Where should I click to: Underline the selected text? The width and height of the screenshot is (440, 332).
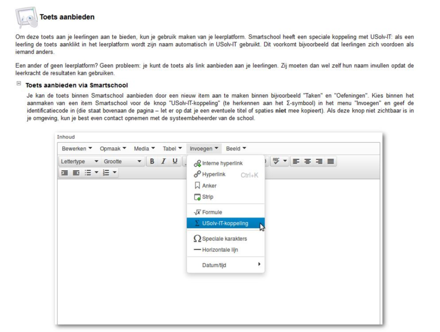click(x=175, y=161)
